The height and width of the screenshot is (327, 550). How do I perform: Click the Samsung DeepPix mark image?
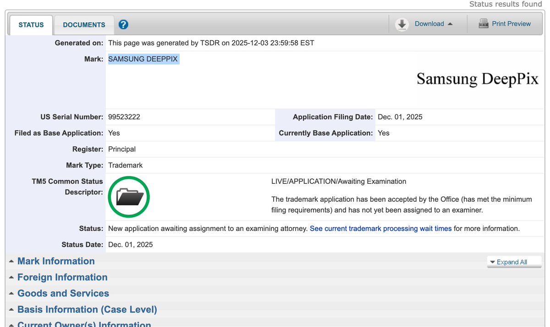[x=478, y=79]
